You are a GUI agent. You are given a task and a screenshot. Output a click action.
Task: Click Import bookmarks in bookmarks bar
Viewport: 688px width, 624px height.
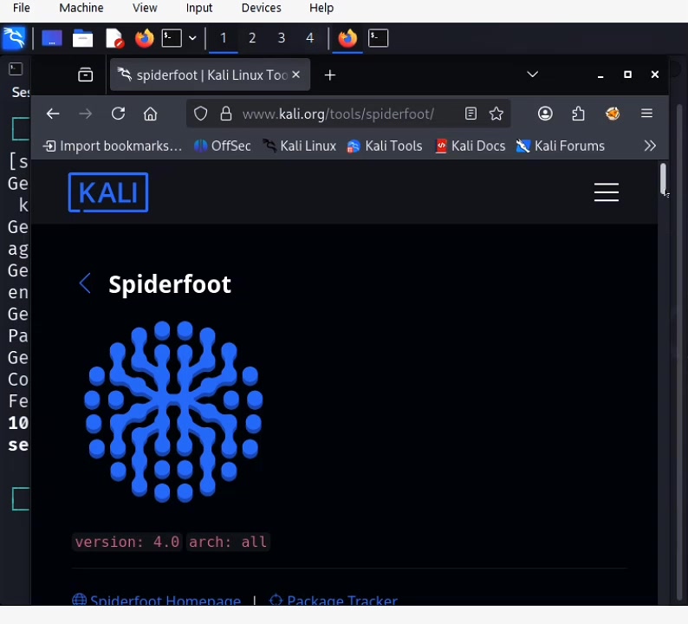[113, 146]
